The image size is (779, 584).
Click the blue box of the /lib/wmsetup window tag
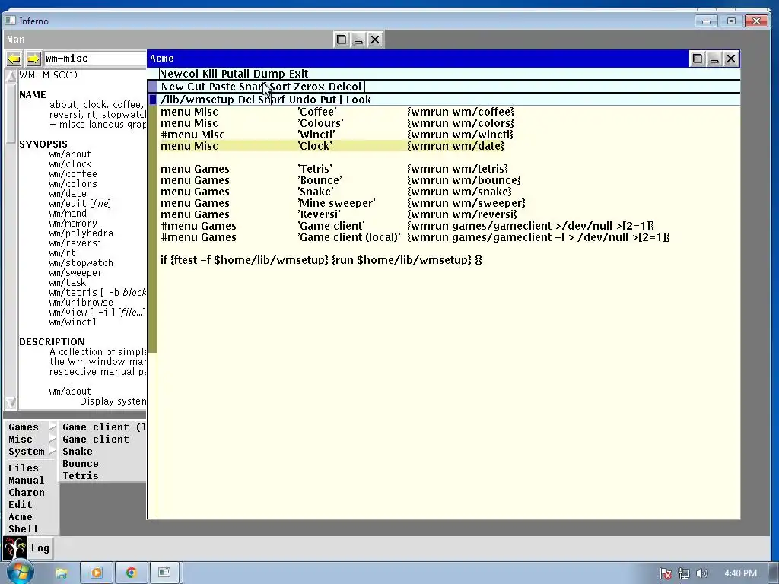pyautogui.click(x=152, y=100)
